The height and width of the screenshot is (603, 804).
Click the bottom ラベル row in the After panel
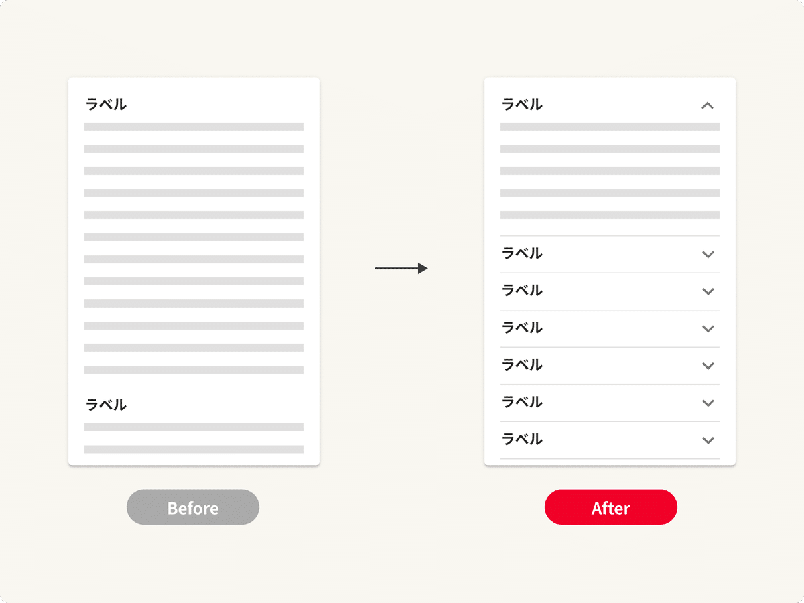522,440
